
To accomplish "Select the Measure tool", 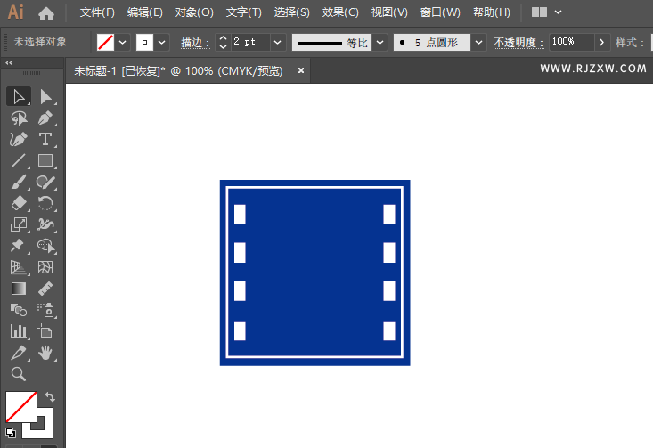I will tap(45, 289).
